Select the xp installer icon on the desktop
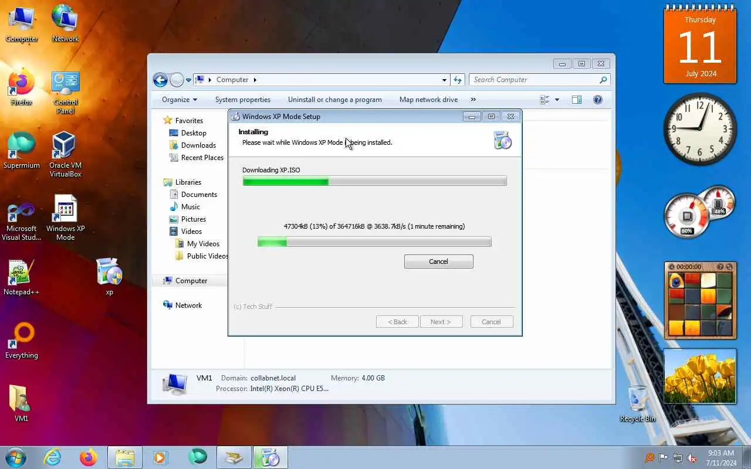This screenshot has height=469, width=751. pyautogui.click(x=109, y=276)
